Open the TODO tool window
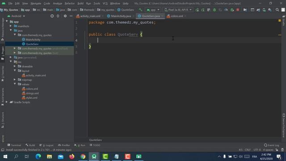This screenshot has width=286, height=161. [95, 145]
